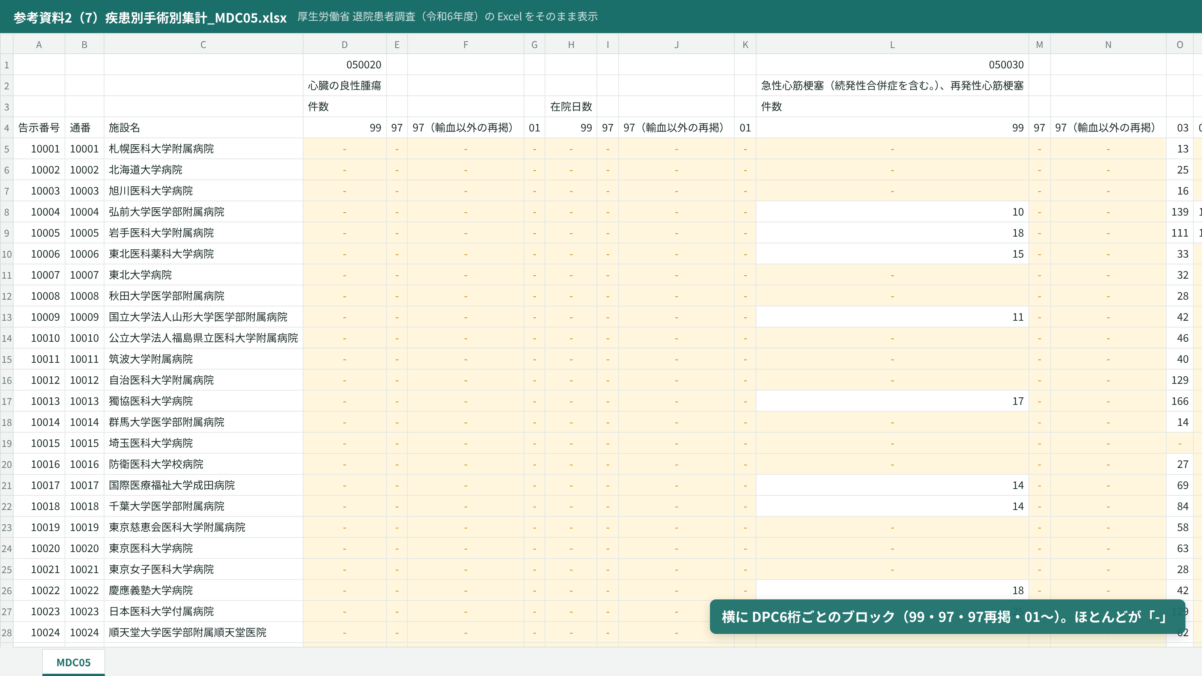Screen dimensions: 1202x676
Task: Select 東京女子医科大学病院 cell
Action: click(203, 569)
